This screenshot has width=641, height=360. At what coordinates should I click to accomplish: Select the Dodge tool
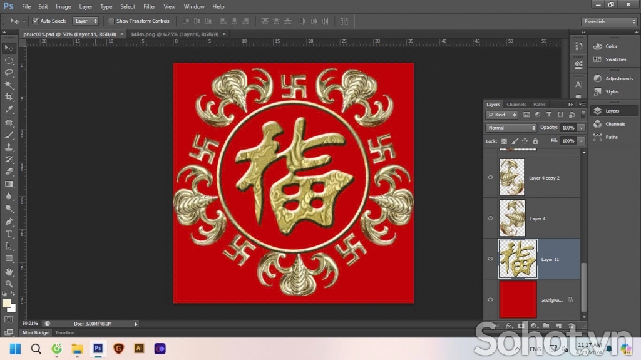pos(9,208)
